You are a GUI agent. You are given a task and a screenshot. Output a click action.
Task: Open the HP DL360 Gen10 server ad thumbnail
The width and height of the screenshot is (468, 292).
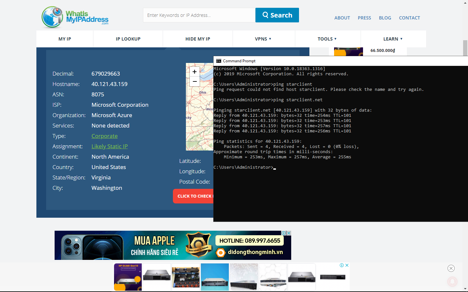[128, 277]
